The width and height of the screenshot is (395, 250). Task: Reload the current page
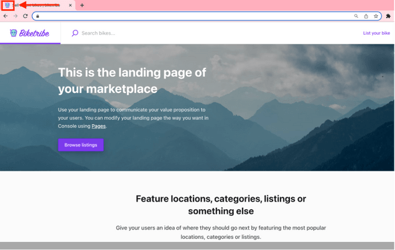tap(26, 16)
